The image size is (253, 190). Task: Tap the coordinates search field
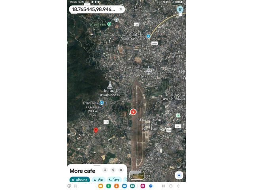pos(97,9)
